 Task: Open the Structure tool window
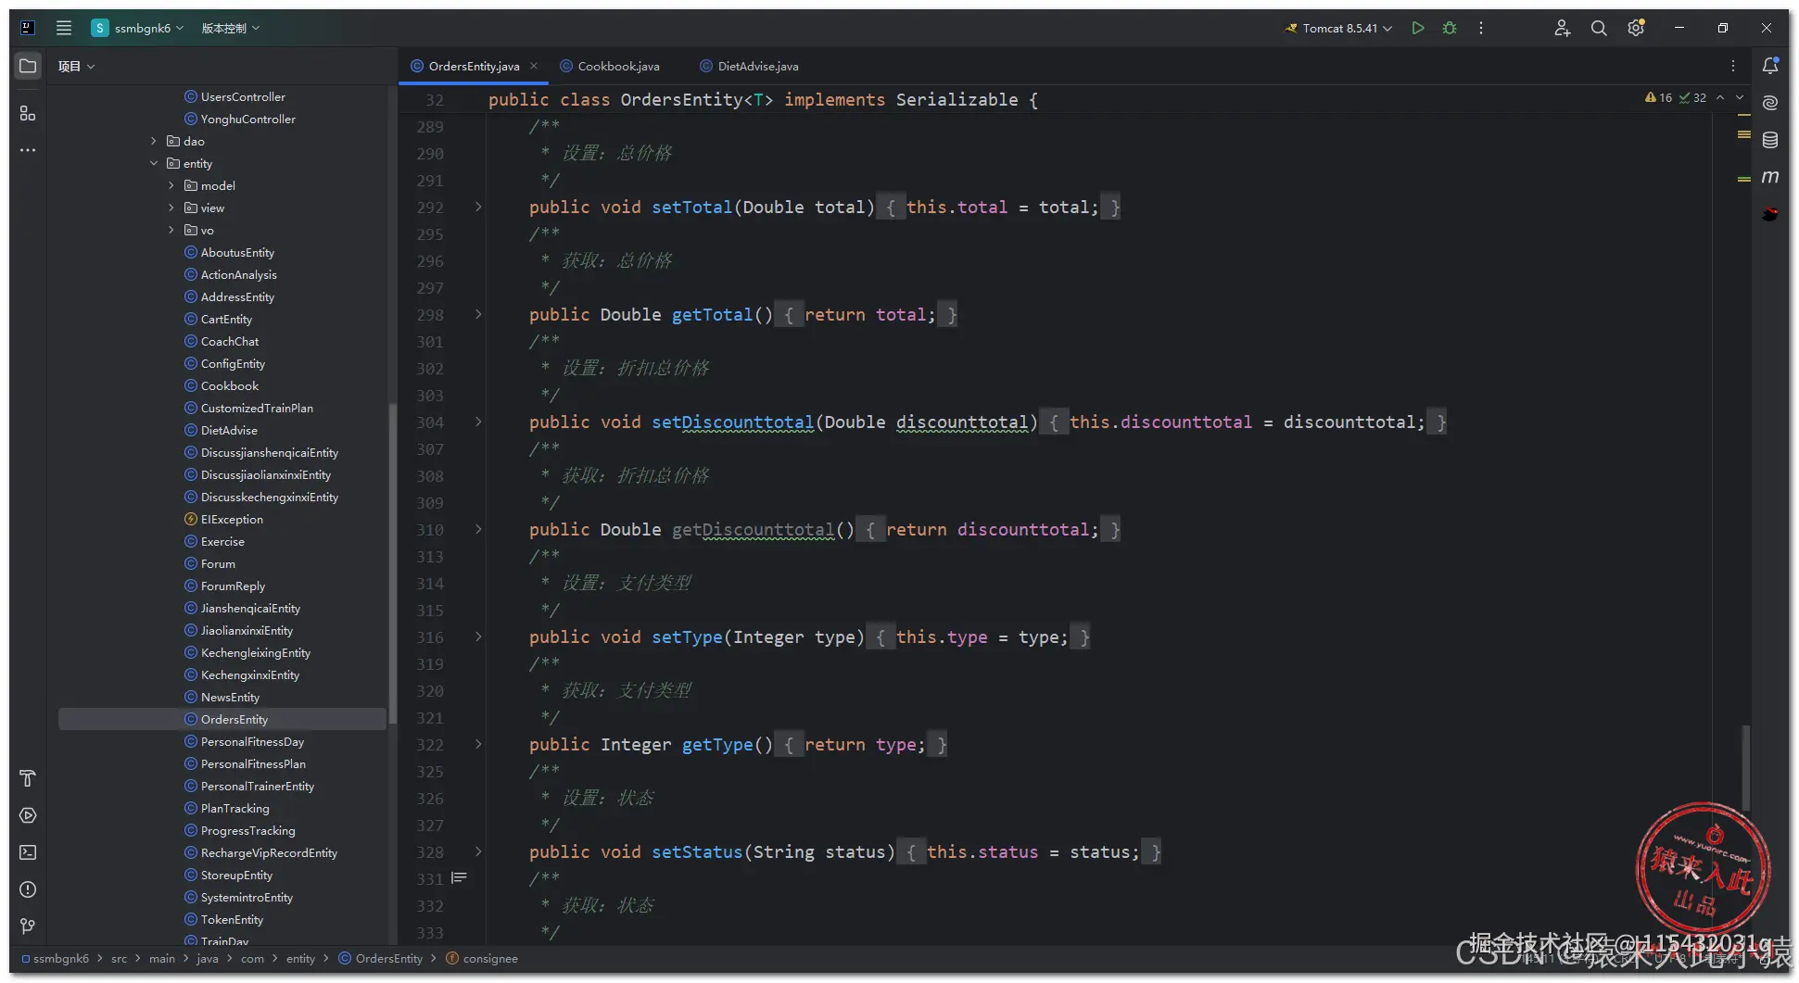(28, 113)
